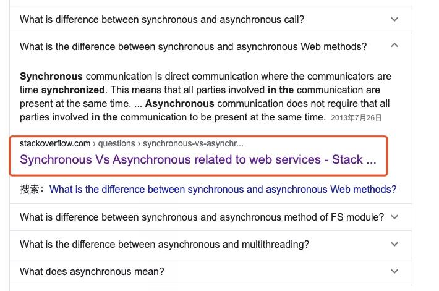The width and height of the screenshot is (439, 291).
Task: Search for the suggested Web methods question link
Action: coord(223,190)
